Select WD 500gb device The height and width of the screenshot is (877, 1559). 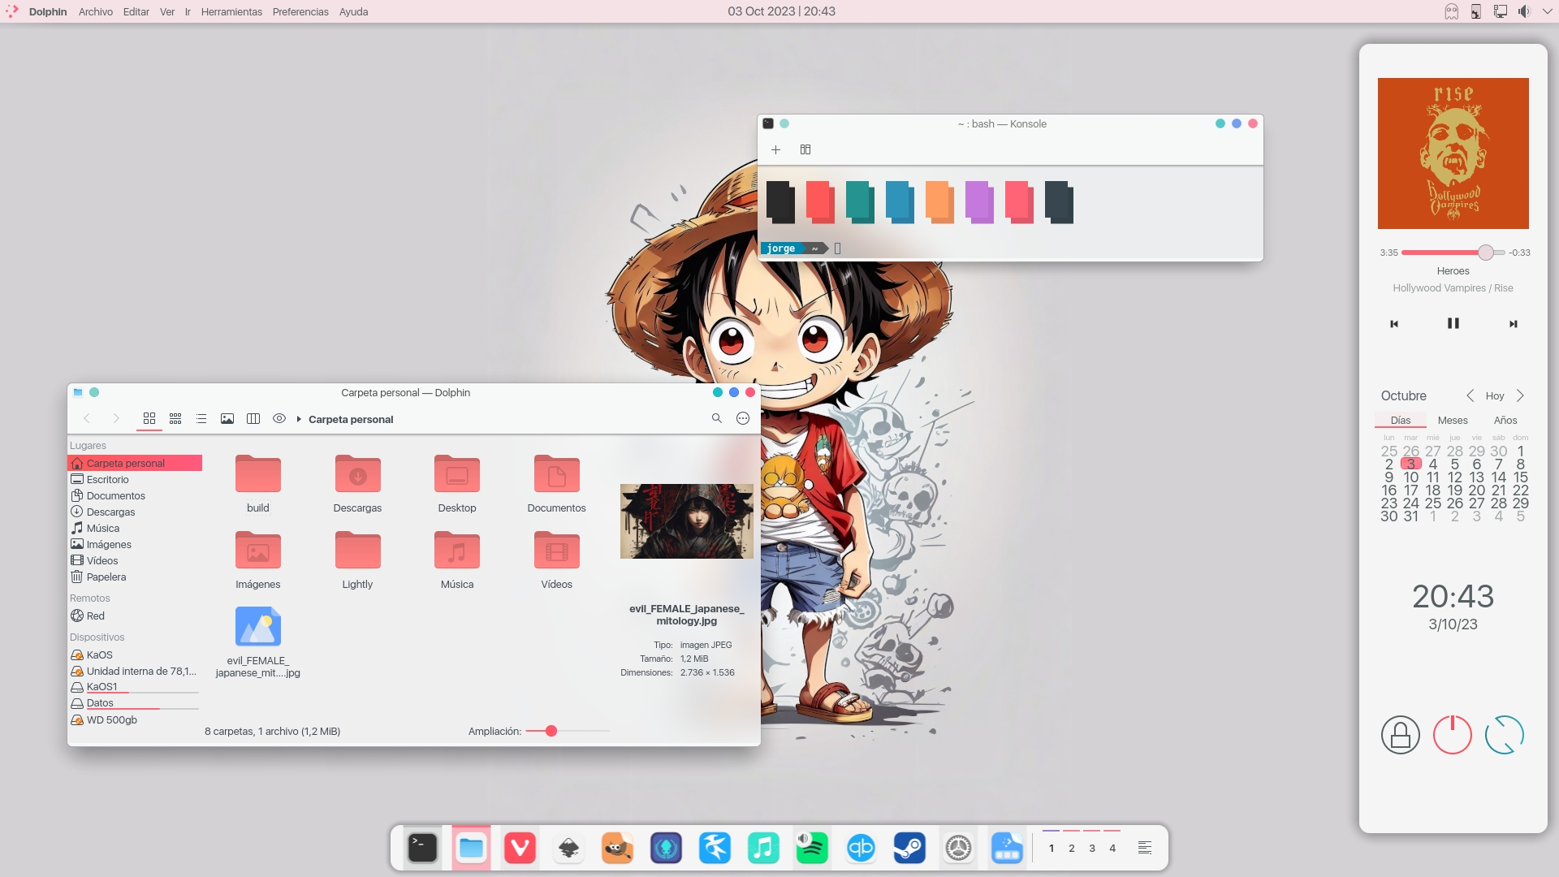[135, 720]
